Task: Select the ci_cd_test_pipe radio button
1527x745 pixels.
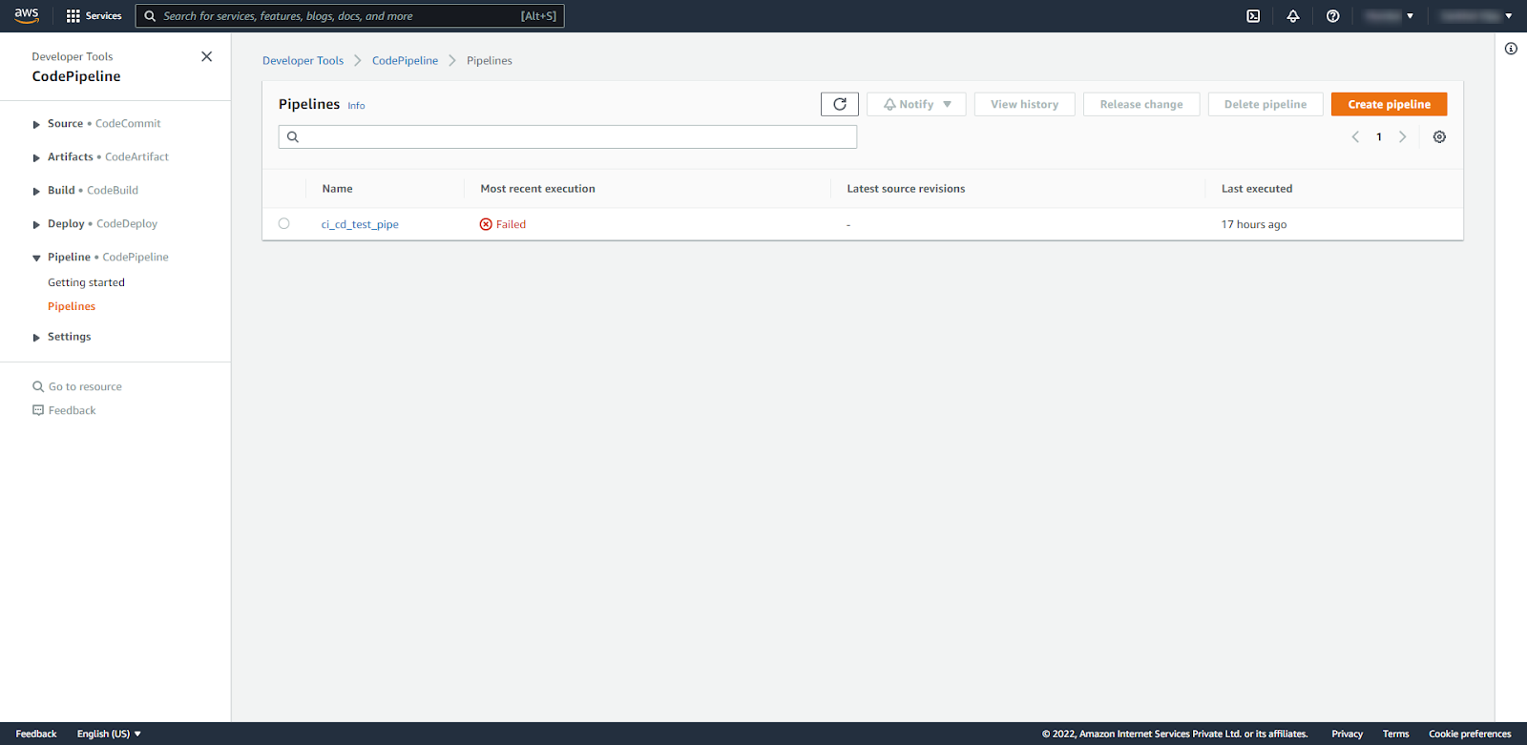Action: tap(283, 223)
